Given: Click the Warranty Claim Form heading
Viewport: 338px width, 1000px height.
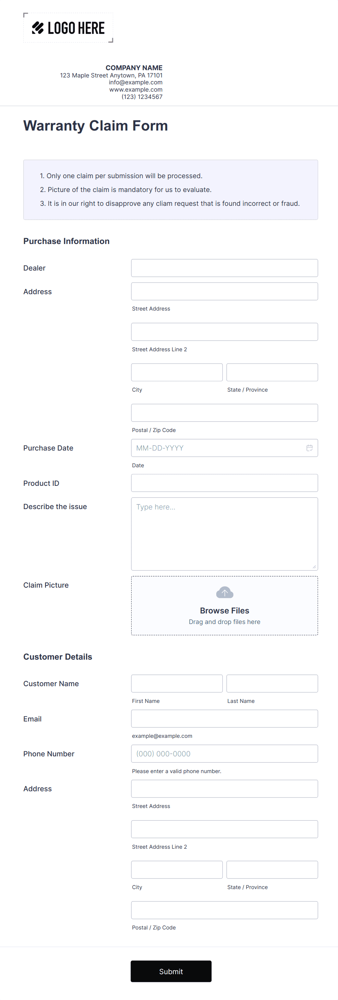Looking at the screenshot, I should click(x=96, y=125).
